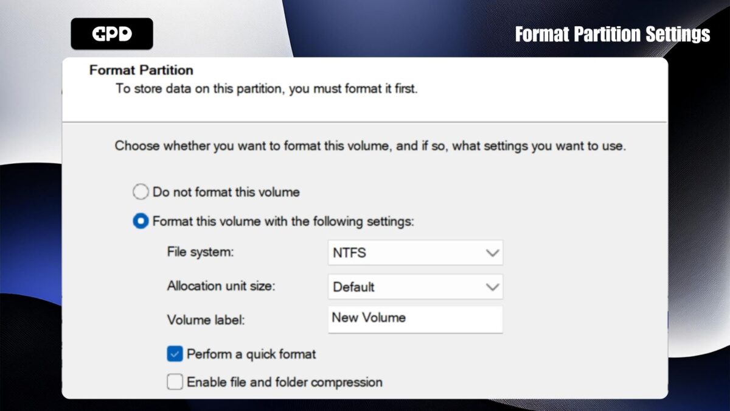This screenshot has height=411, width=730.
Task: Click inside the Volume label text field
Action: click(x=415, y=318)
